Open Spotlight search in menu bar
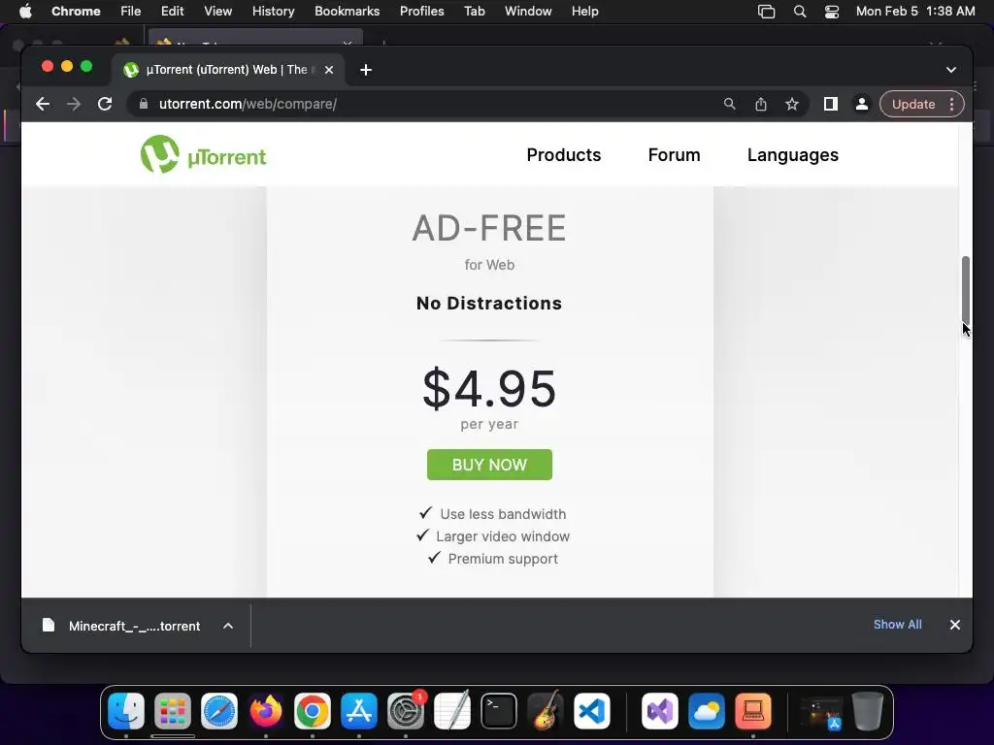Screen dimensions: 994x745 (x=800, y=12)
